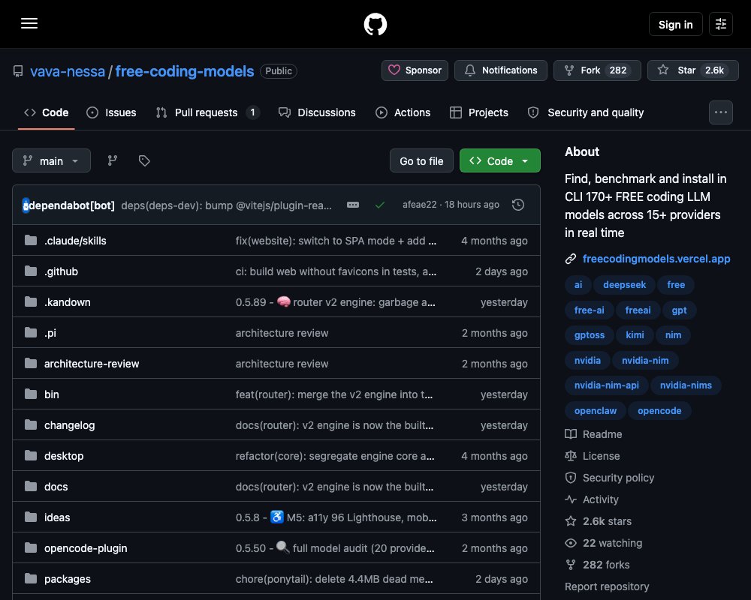Select the nvidia-nim-api topic tag
Viewport: 751px width, 600px height.
point(606,385)
